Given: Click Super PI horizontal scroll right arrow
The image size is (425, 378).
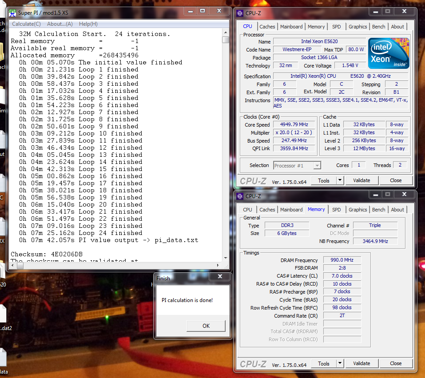Looking at the screenshot, I should [218, 266].
